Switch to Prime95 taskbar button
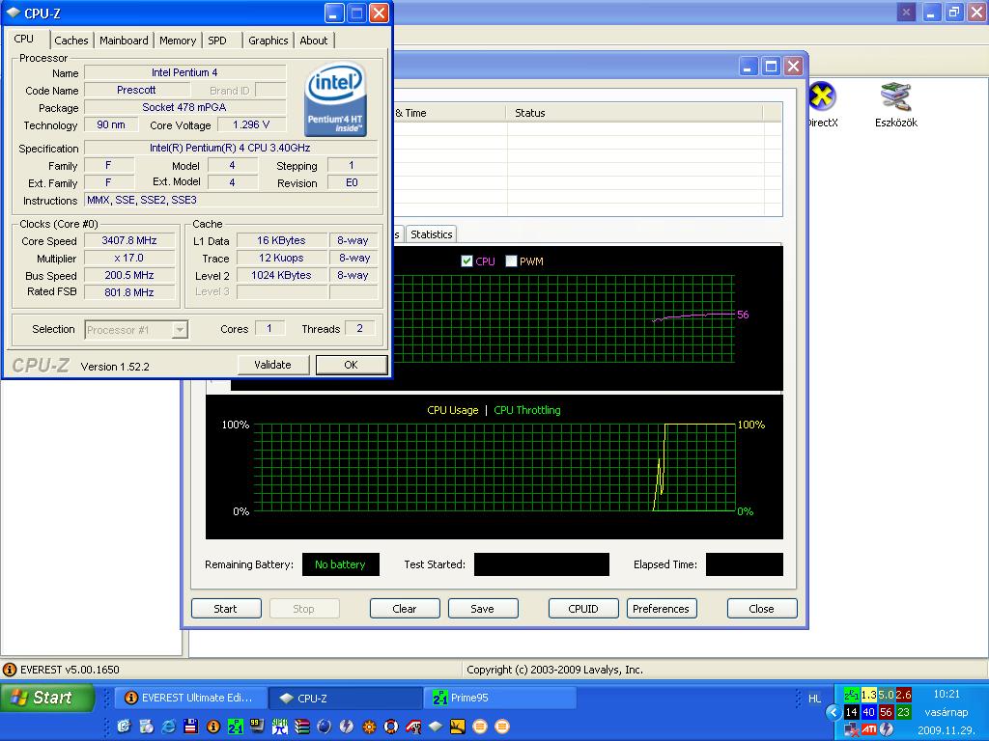Screen dimensions: 989x741 pos(500,698)
